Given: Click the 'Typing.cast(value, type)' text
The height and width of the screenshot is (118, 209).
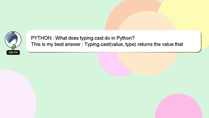Looking at the screenshot, I should (x=110, y=44).
